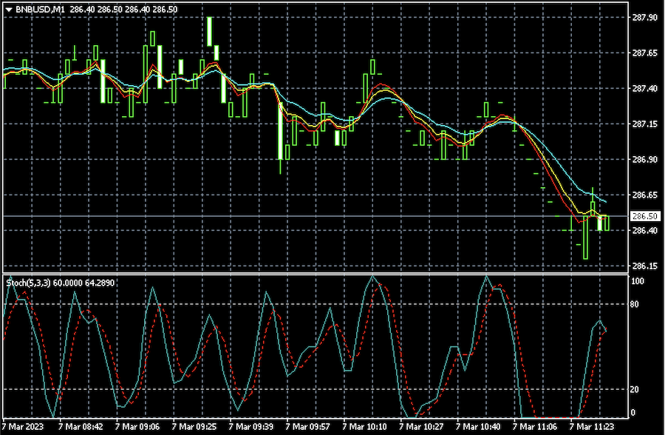The image size is (665, 435).
Task: Select the 287.15 price scale label
Action: (644, 124)
